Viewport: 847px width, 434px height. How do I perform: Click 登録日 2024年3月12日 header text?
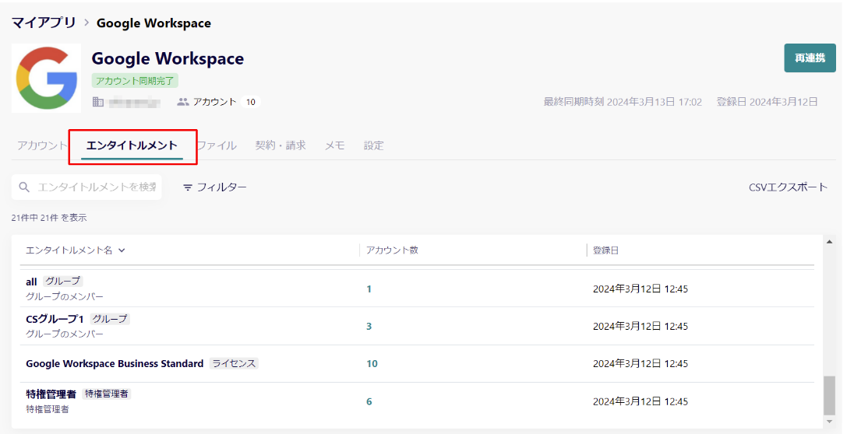pyautogui.click(x=767, y=102)
